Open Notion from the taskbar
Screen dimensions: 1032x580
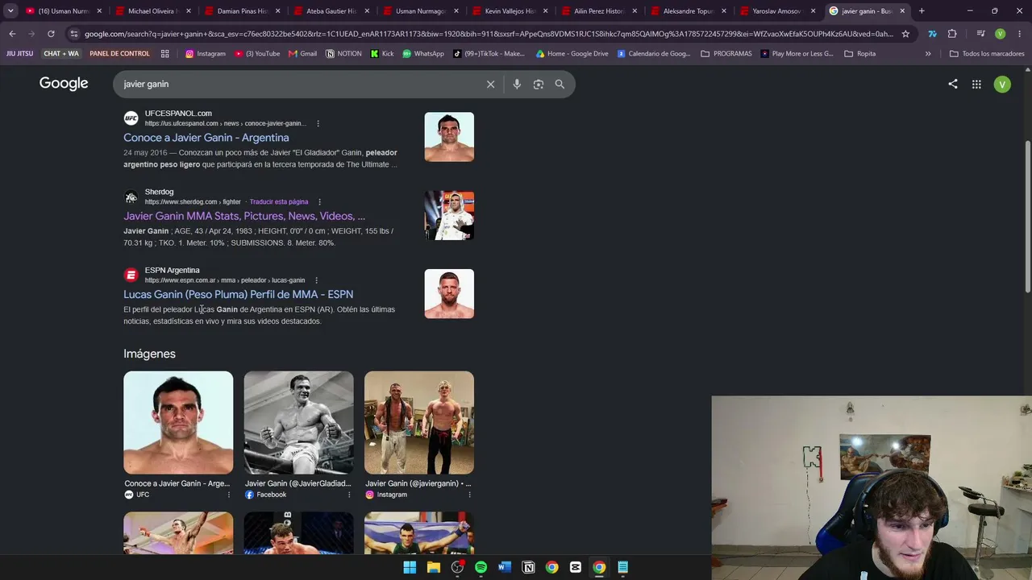(x=528, y=567)
